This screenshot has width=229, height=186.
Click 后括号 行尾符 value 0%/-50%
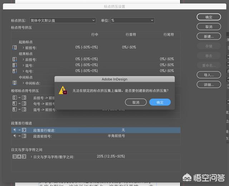[167, 59]
